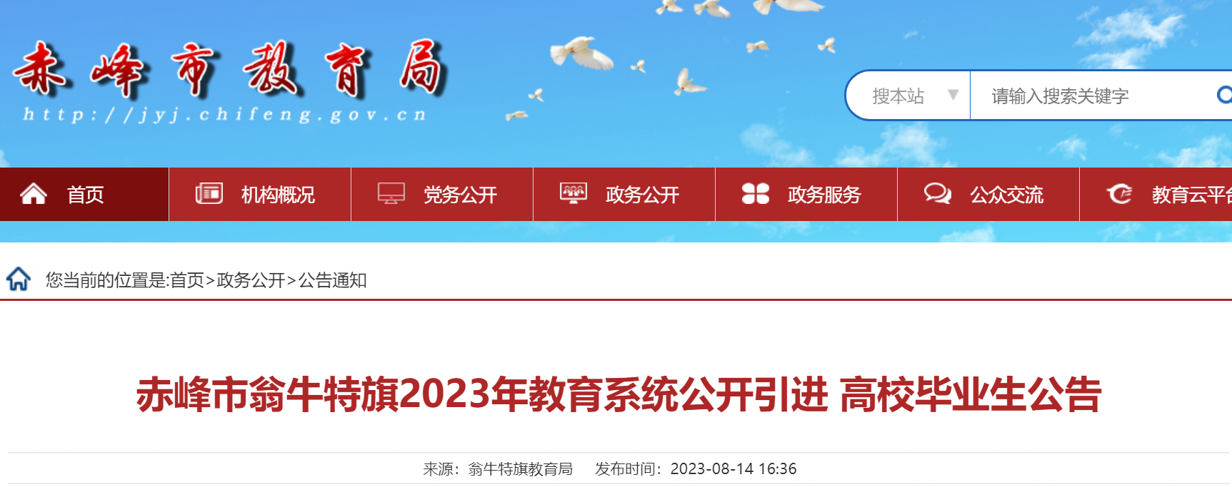
Task: Open the 公众交流 menu item
Action: 988,194
